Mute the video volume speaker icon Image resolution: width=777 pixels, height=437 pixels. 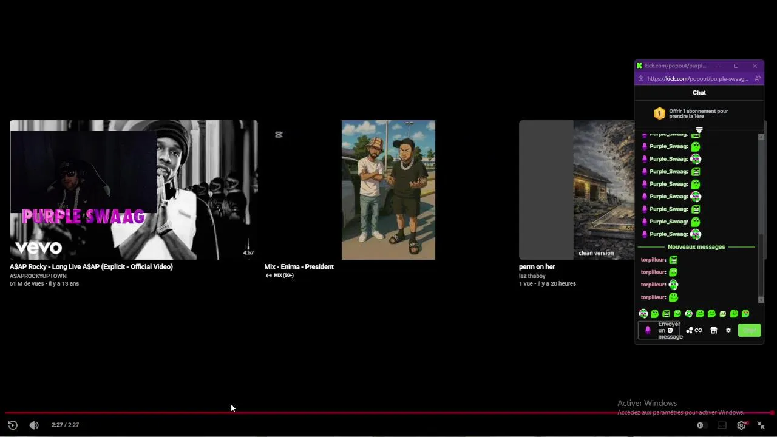34,425
